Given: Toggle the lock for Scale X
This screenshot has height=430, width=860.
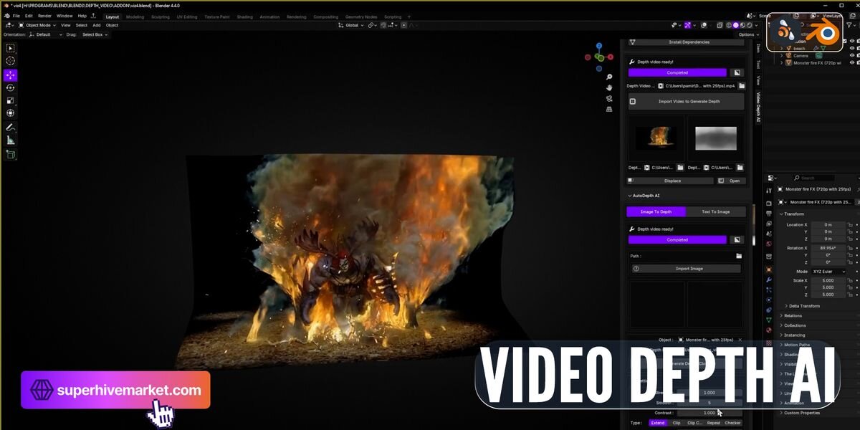Looking at the screenshot, I should pyautogui.click(x=849, y=280).
